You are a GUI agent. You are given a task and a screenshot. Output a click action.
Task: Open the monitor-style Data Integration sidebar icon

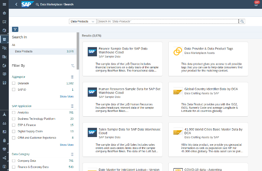tap(4, 74)
